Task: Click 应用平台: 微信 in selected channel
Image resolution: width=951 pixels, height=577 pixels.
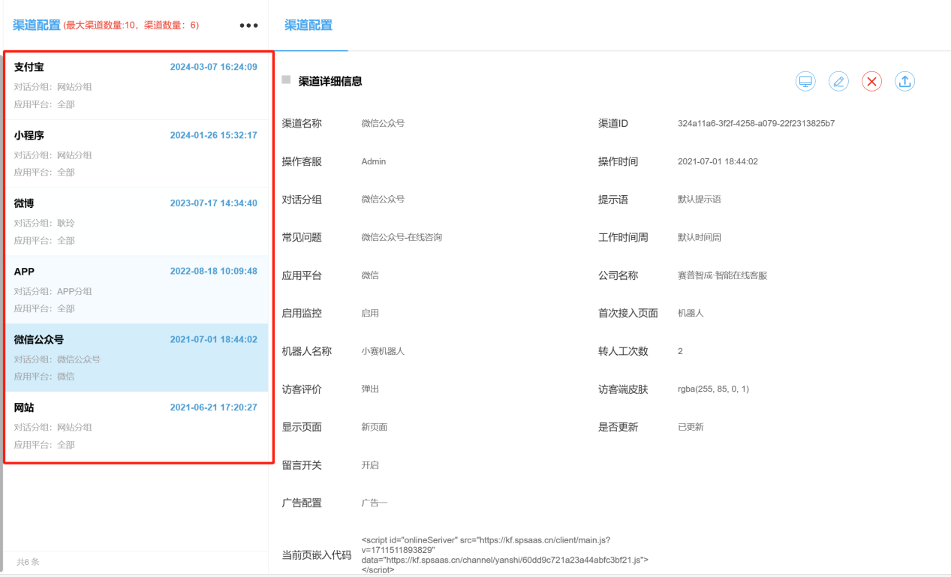Action: [44, 377]
